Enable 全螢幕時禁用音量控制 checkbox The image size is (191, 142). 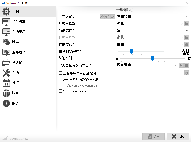(61, 73)
